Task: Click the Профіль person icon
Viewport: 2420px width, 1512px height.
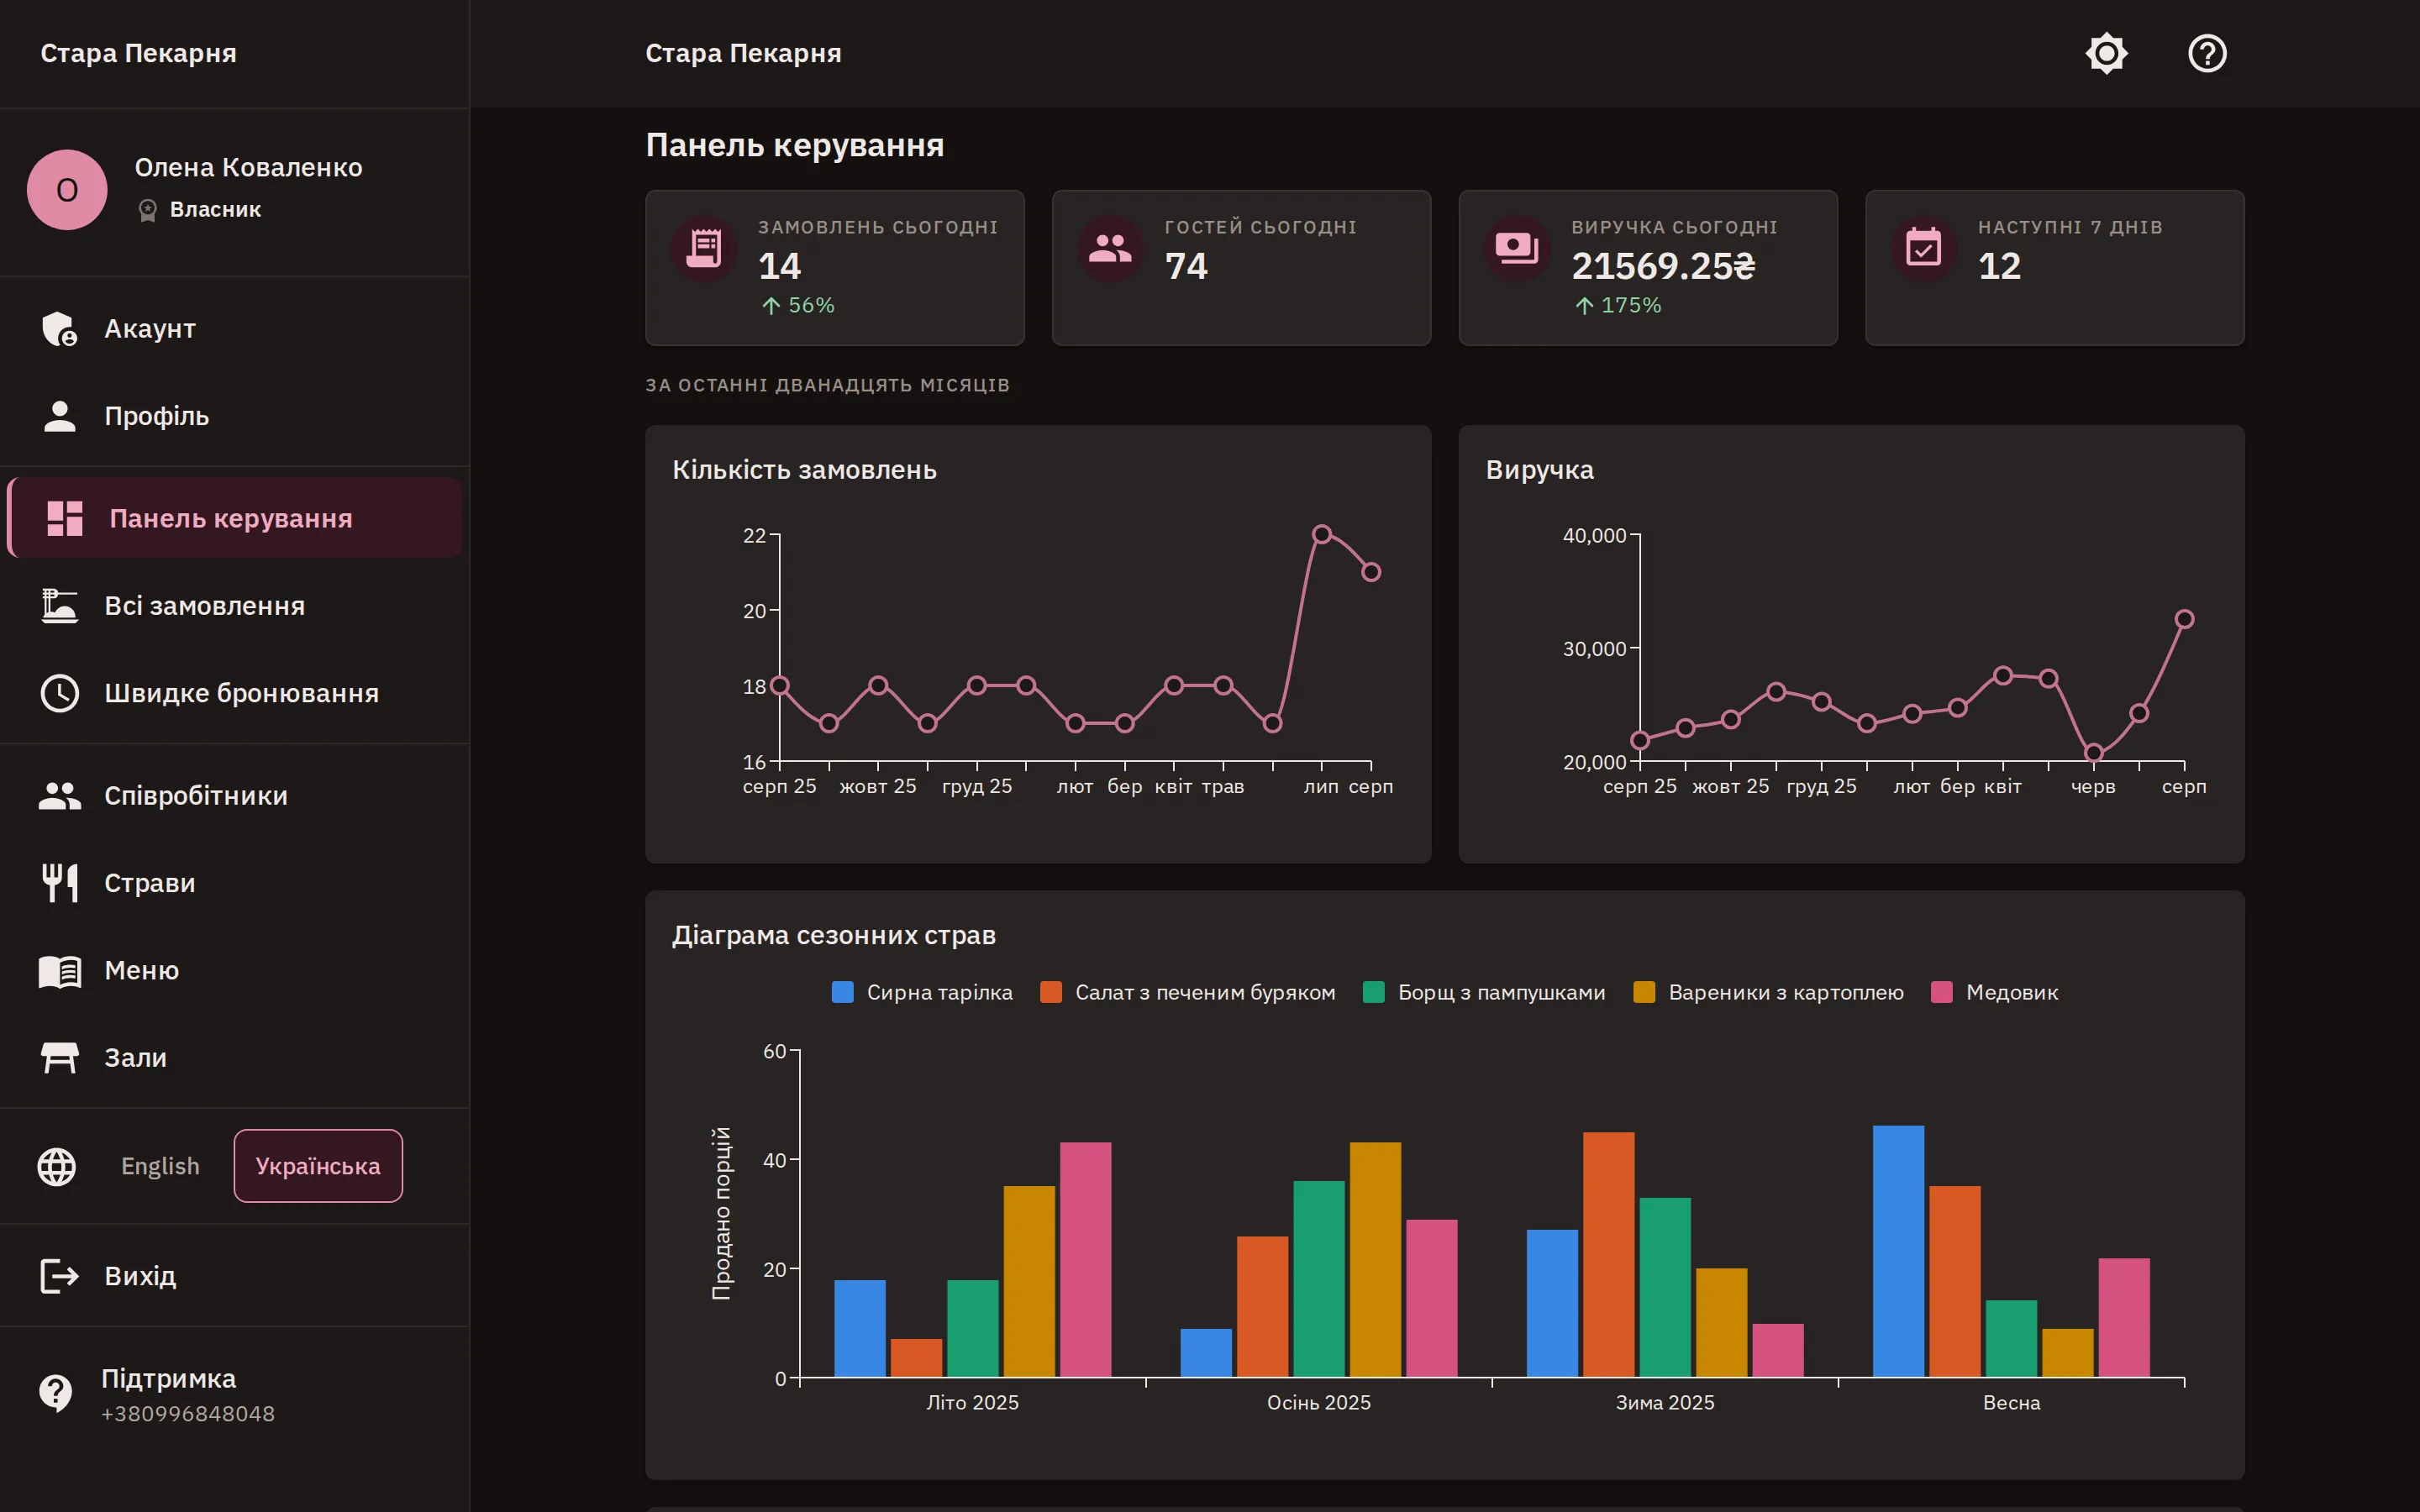Action: (60, 416)
